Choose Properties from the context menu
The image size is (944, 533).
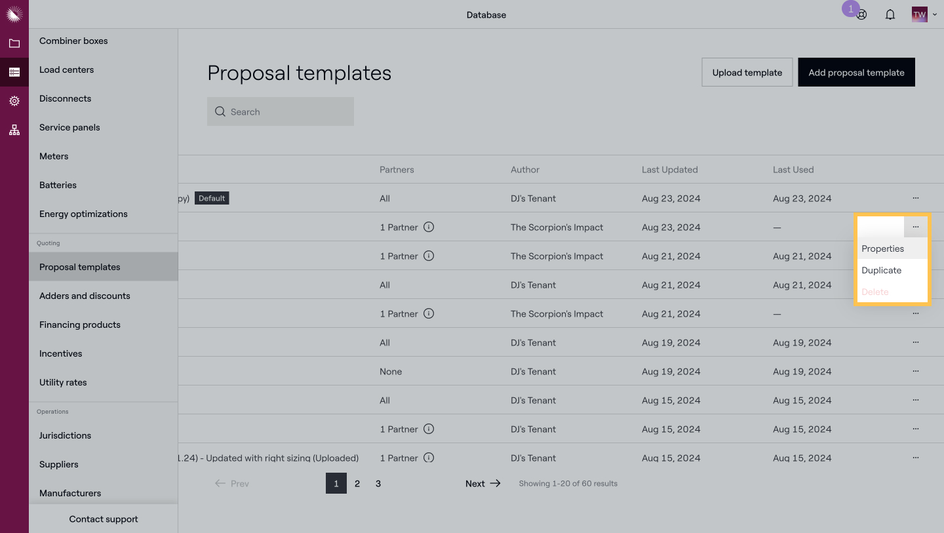pos(882,248)
